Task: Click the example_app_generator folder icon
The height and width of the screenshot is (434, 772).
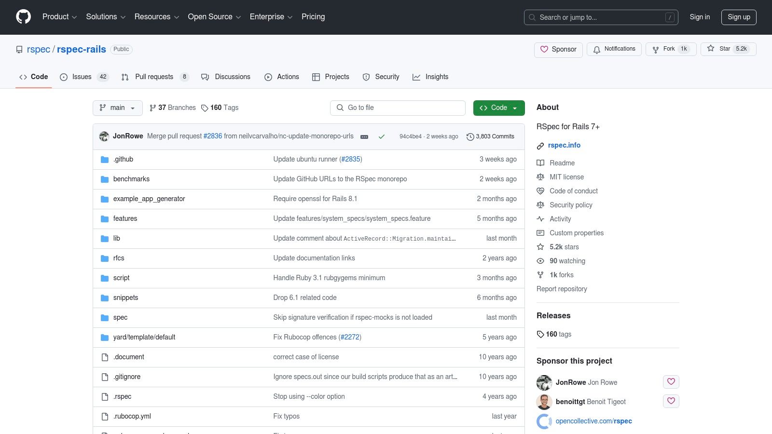Action: 105,199
